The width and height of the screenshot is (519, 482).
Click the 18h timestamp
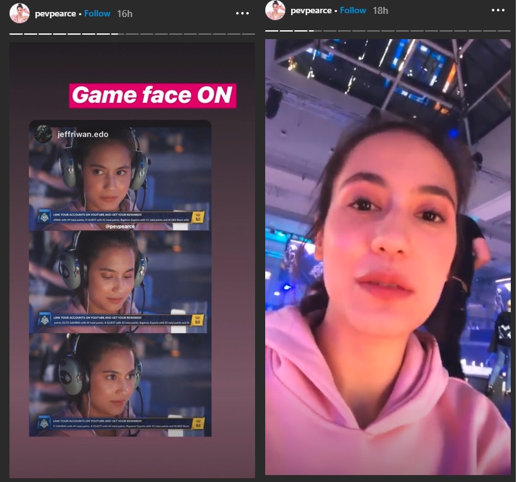click(380, 11)
